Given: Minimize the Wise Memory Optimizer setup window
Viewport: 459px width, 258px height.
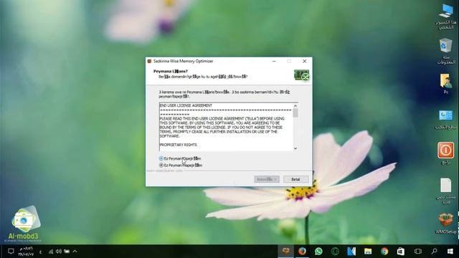Looking at the screenshot, I should (x=274, y=61).
